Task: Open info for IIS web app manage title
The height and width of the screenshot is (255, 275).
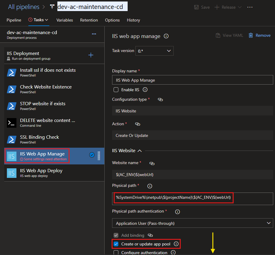Action: click(166, 36)
